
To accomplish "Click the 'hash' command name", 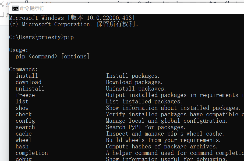I will point(22,147).
